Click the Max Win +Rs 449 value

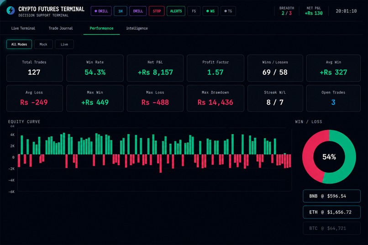tap(95, 103)
